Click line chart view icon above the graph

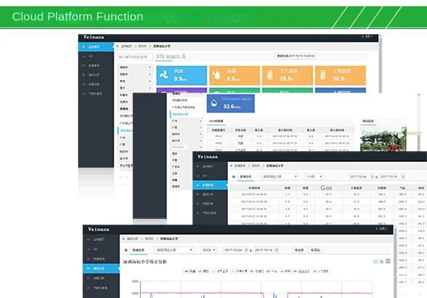point(376,261)
